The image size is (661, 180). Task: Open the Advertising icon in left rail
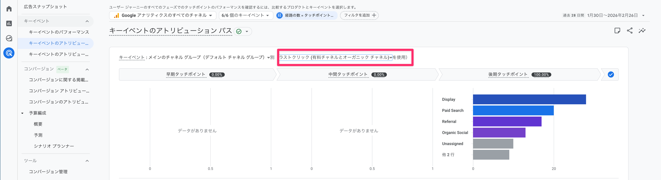[x=9, y=53]
